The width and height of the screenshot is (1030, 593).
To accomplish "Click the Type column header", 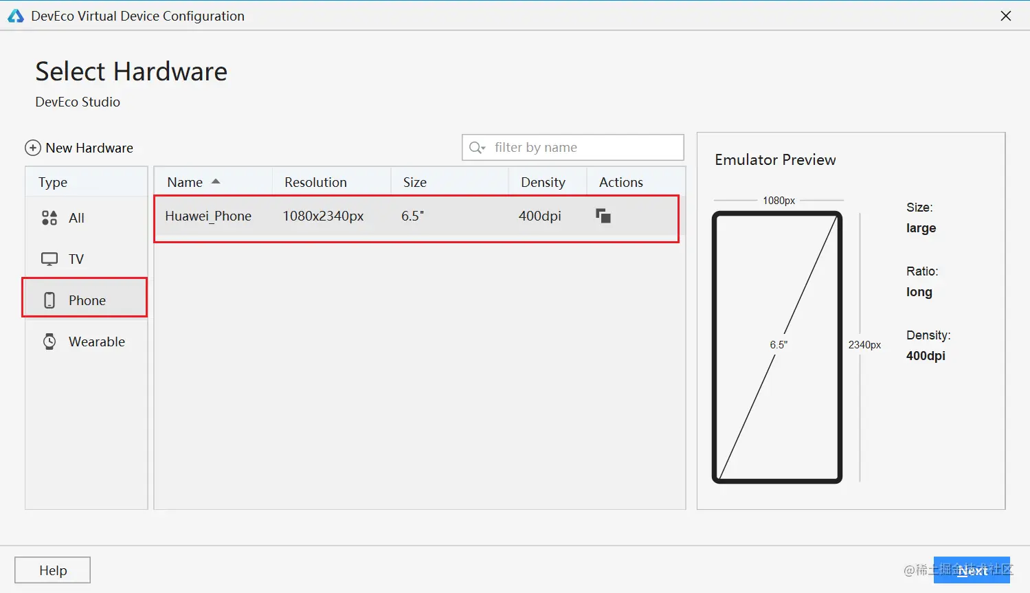I will (x=87, y=182).
